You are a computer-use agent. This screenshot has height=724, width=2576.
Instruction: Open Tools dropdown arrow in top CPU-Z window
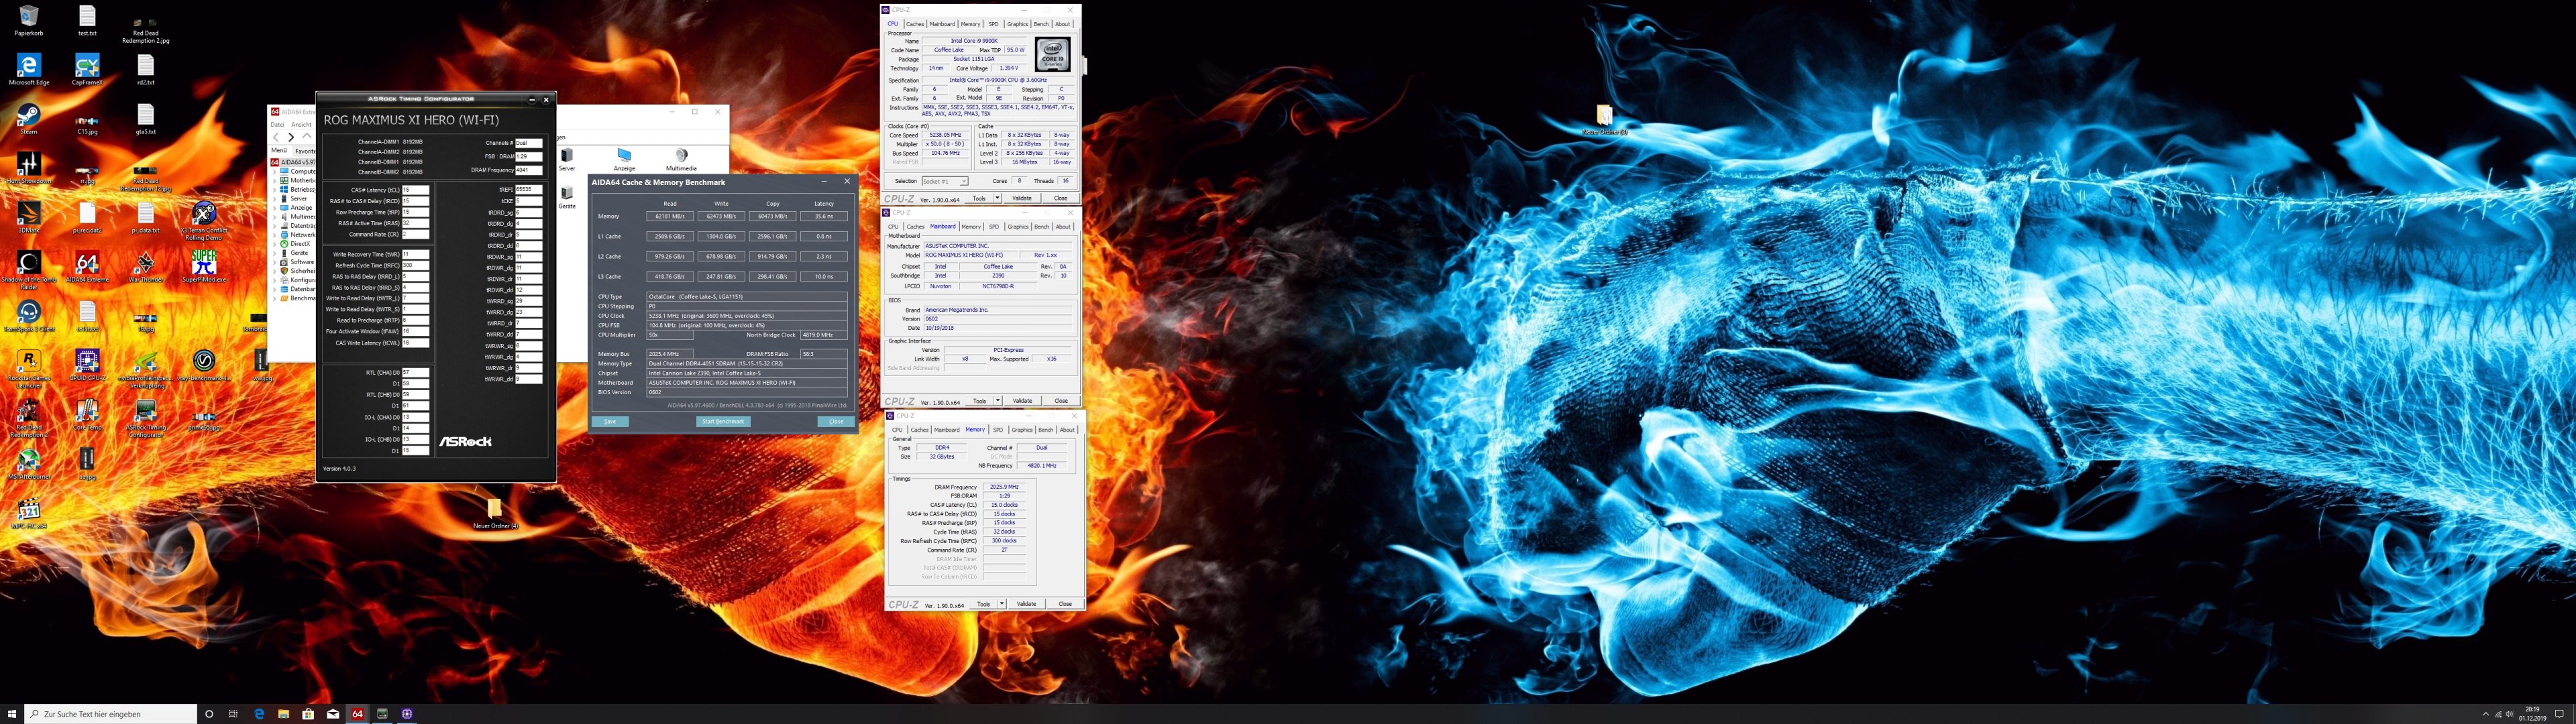997,198
